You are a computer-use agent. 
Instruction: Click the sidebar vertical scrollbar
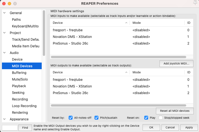[44, 33]
